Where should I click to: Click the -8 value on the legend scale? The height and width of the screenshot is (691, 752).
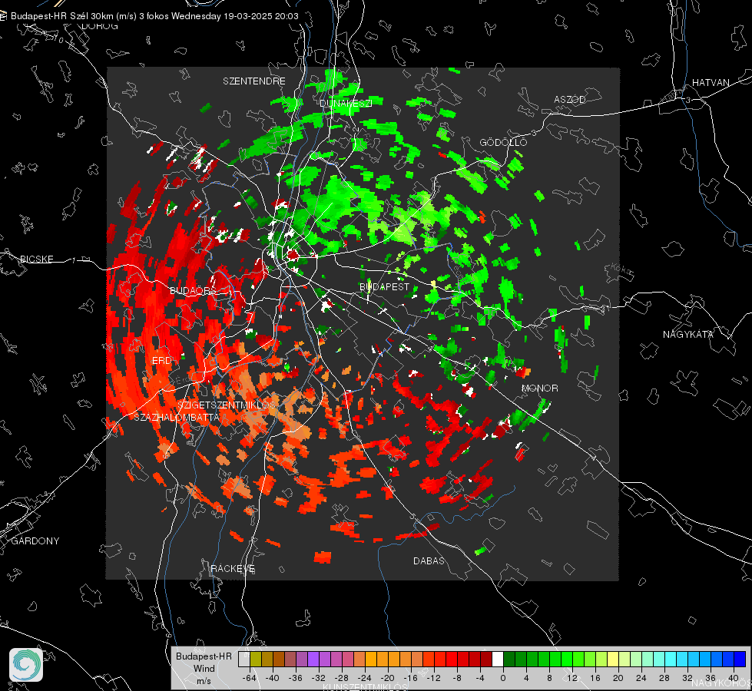coord(457,678)
